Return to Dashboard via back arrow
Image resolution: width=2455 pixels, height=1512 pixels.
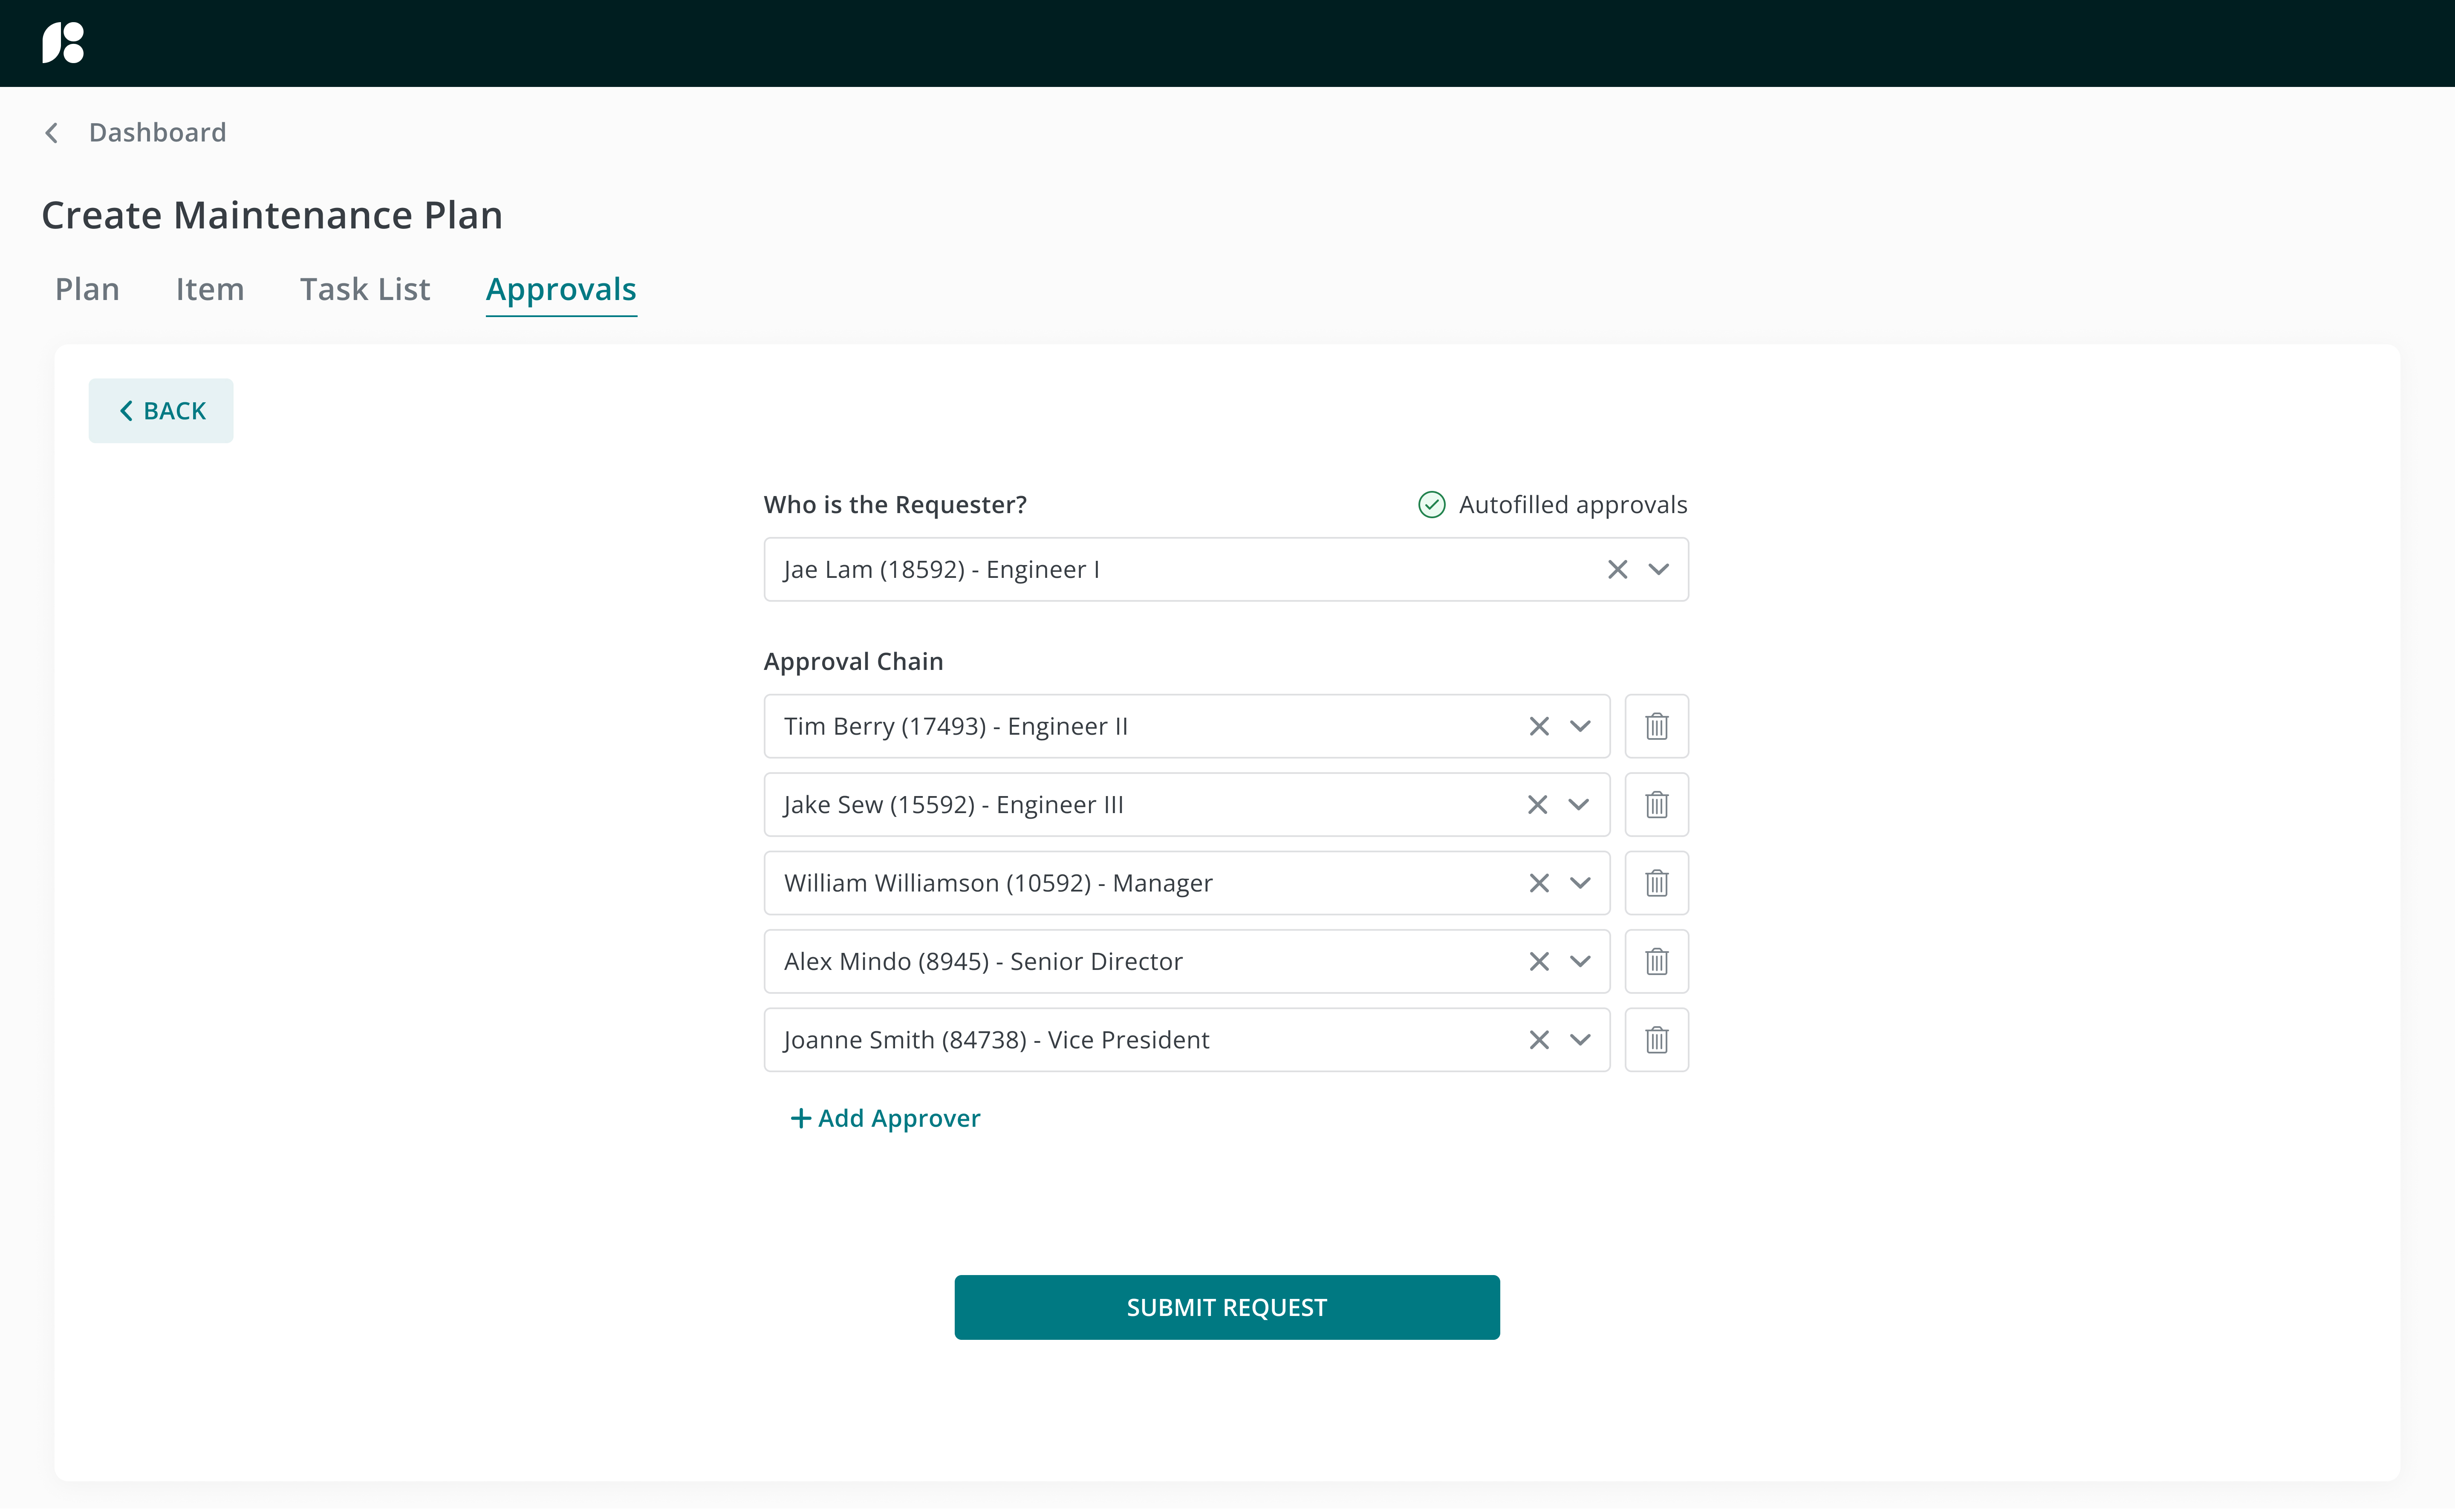point(52,132)
